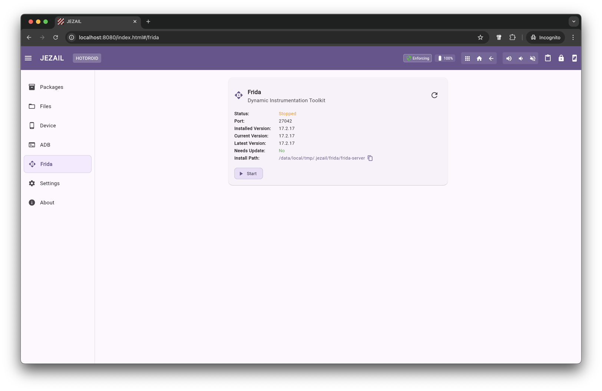Lock the device with the lock icon
This screenshot has width=602, height=391.
[561, 58]
